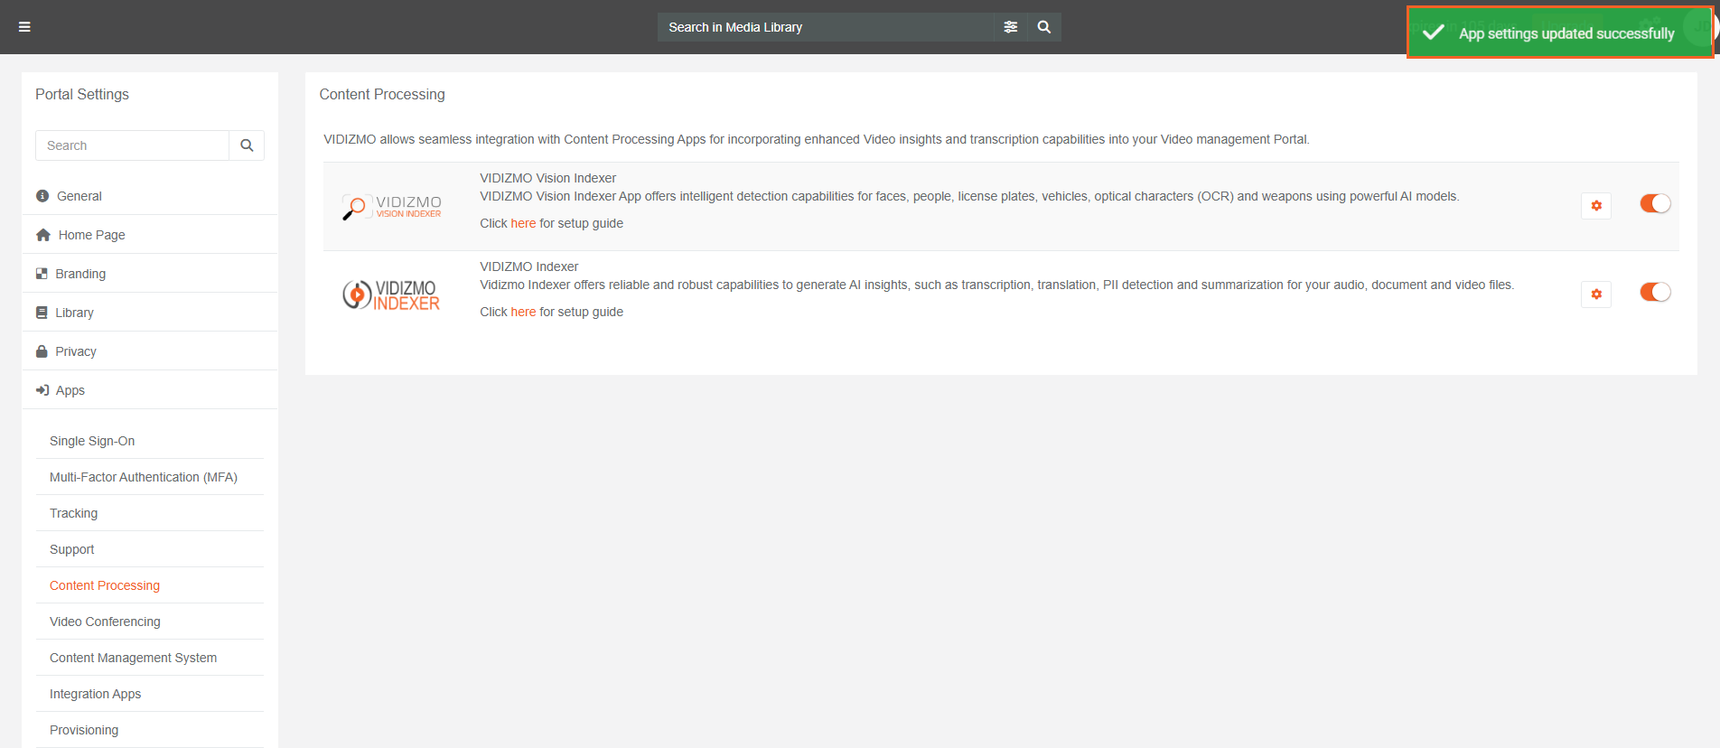This screenshot has width=1720, height=748.
Task: Open VIDIZMO Vision Indexer settings gear
Action: pyautogui.click(x=1596, y=206)
